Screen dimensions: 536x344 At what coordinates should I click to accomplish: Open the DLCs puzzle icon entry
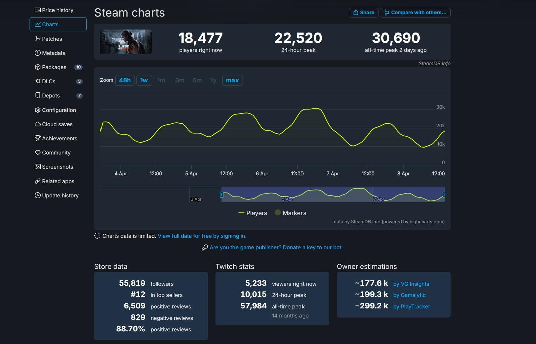coord(38,81)
